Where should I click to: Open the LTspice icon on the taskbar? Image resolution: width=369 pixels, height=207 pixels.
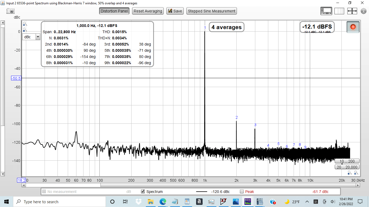(x=223, y=202)
